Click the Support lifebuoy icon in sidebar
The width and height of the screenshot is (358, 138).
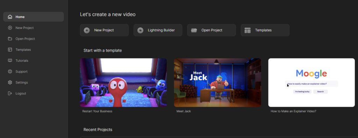(10, 71)
